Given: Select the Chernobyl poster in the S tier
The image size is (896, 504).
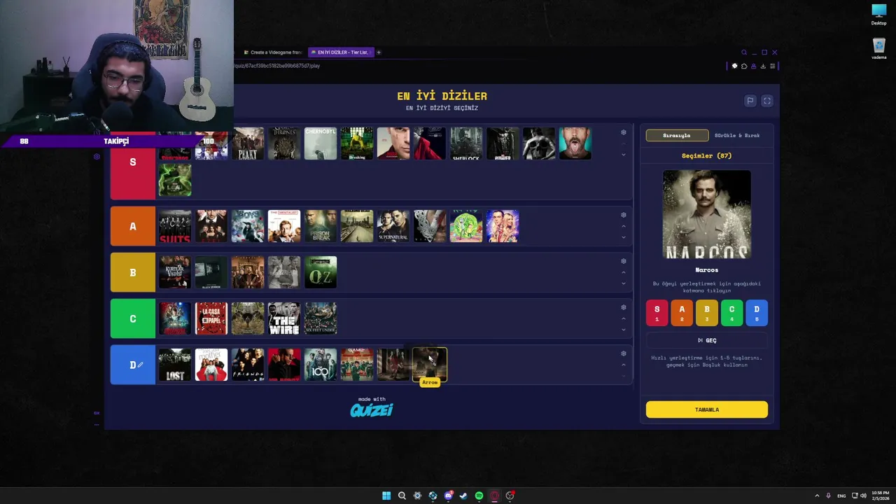Looking at the screenshot, I should click(321, 143).
